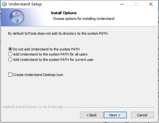Screen dimensions: 159x123
Task: Click the Next > button
Action: (115, 115)
